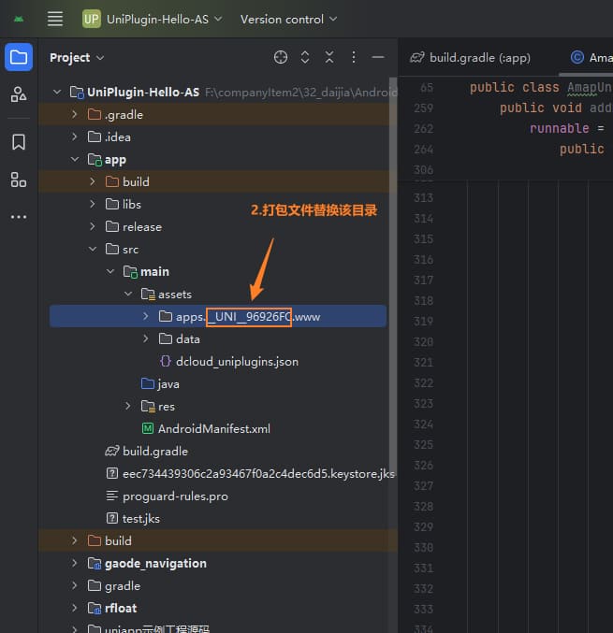Image resolution: width=613 pixels, height=633 pixels.
Task: Click the More tool windows ellipsis
Action: pos(19,217)
